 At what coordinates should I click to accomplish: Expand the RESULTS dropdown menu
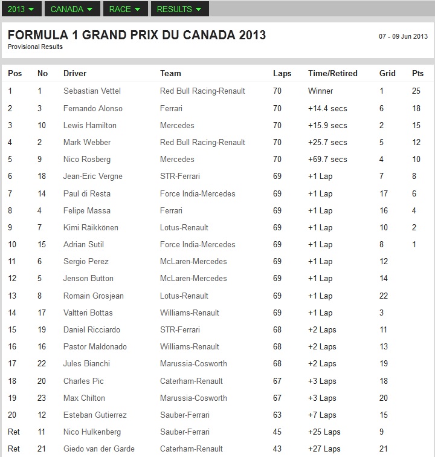point(180,9)
